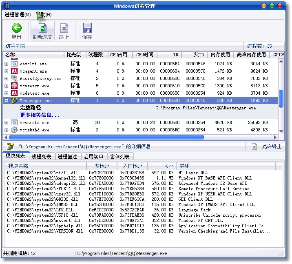Expand the mcdetect.exe process row
The height and width of the screenshot is (264, 292).
click(7, 93)
